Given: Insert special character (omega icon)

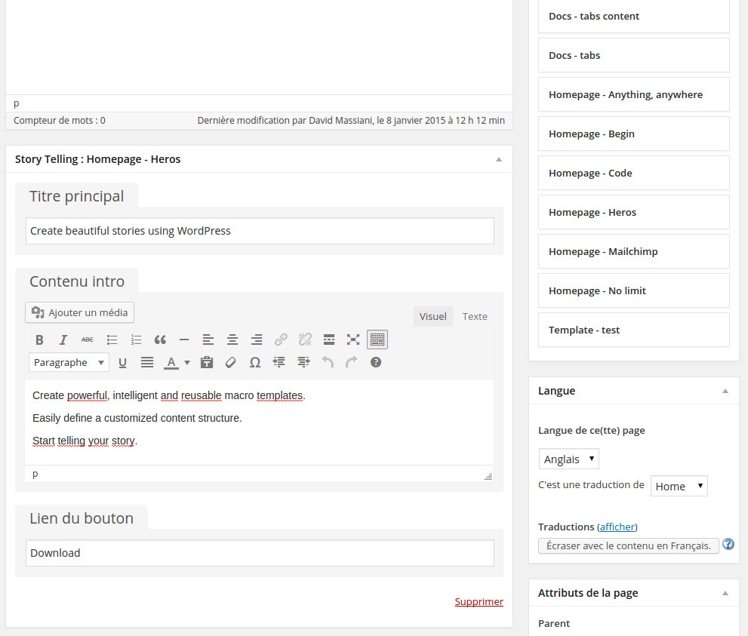Looking at the screenshot, I should (x=255, y=362).
